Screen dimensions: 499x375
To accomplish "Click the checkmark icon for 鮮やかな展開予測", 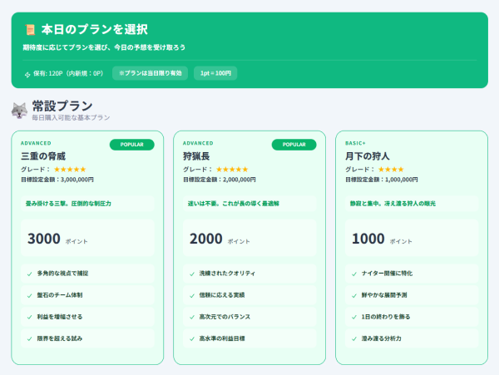I will (x=354, y=295).
